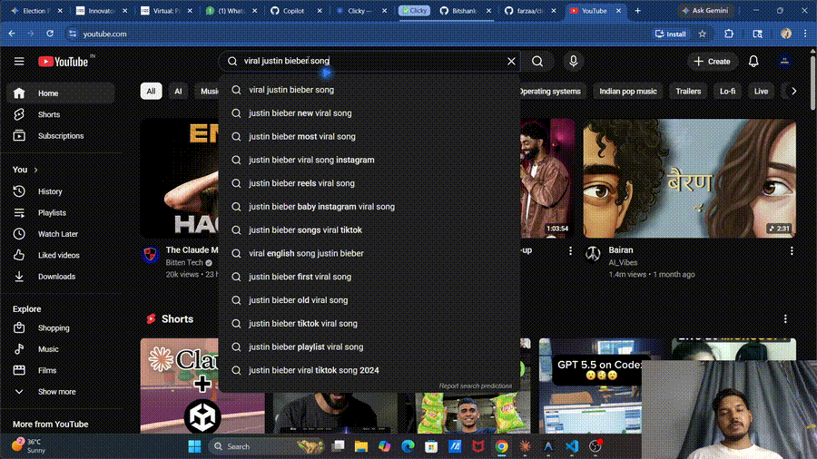Click Report search predictions link
This screenshot has height=459, width=817.
pos(475,386)
